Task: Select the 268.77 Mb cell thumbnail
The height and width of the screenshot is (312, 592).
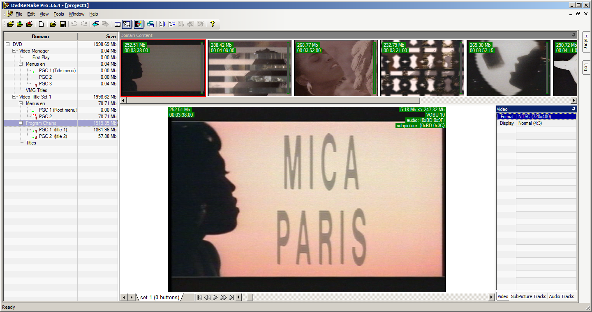Action: click(x=336, y=68)
